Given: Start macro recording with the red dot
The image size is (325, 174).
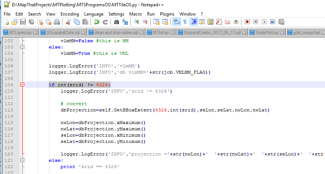Looking at the screenshot, I should pyautogui.click(x=247, y=22).
